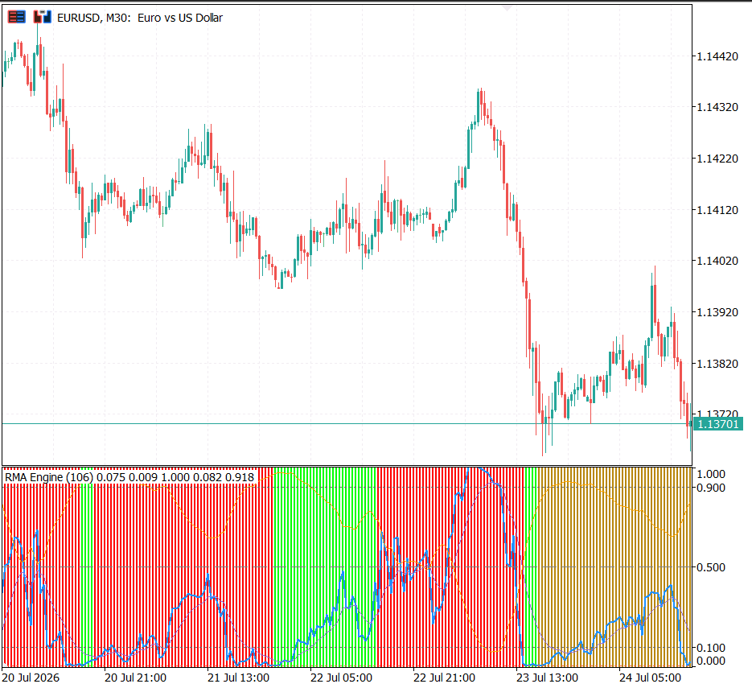Click the 0.000 indicator scale value
The image size is (752, 688).
711,661
